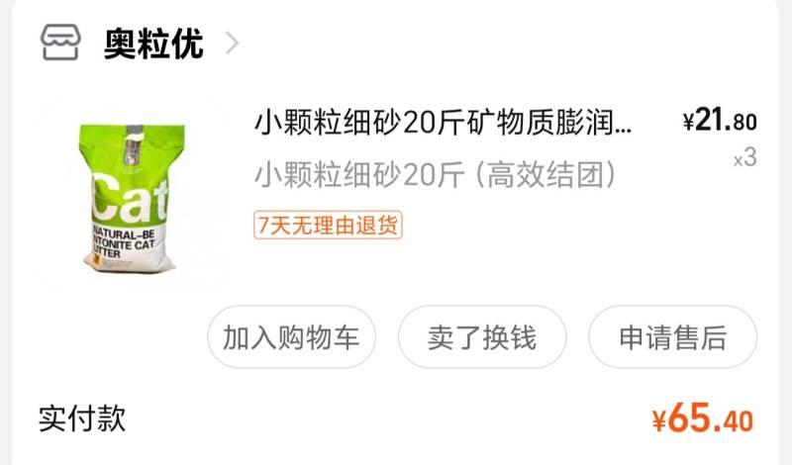Tap the 7天无理由退货 tag

point(328,225)
